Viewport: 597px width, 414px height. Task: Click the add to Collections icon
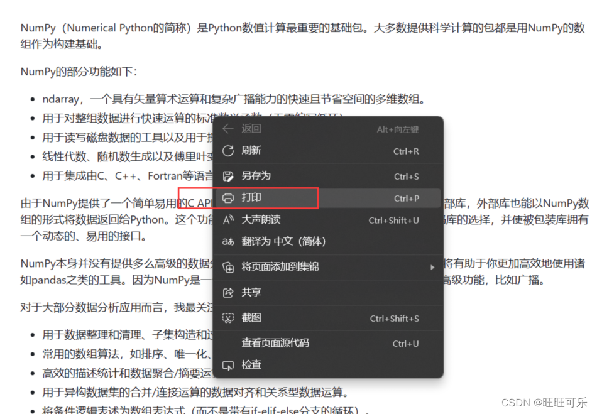[x=228, y=267]
